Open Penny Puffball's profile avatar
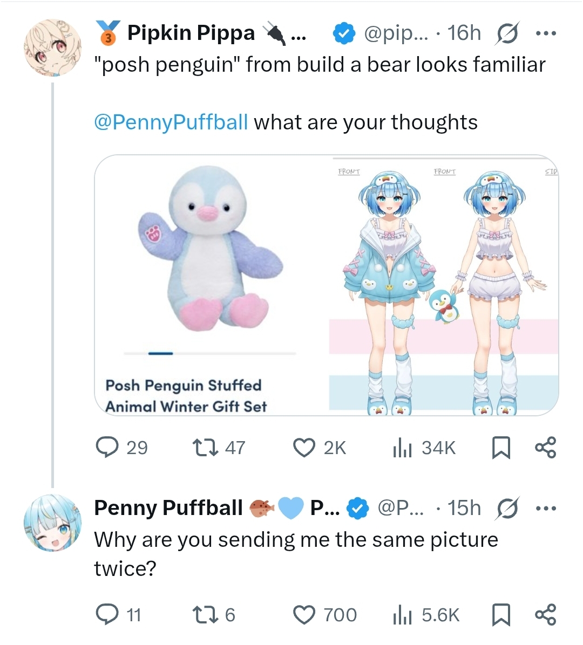This screenshot has height=645, width=583. (52, 523)
